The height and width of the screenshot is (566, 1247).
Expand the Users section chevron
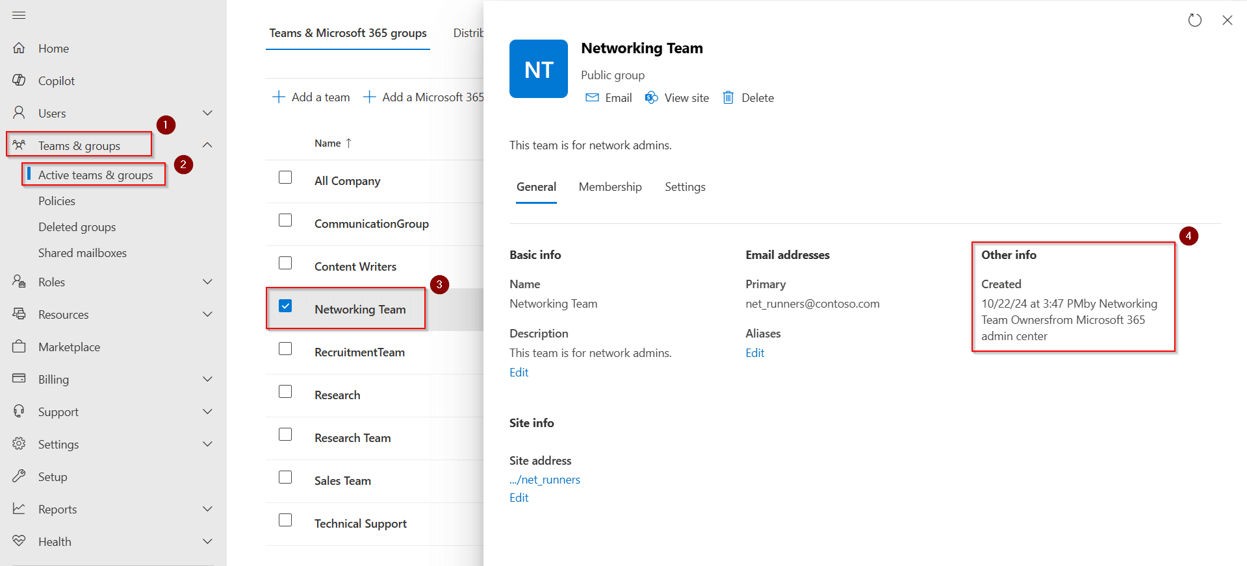207,113
